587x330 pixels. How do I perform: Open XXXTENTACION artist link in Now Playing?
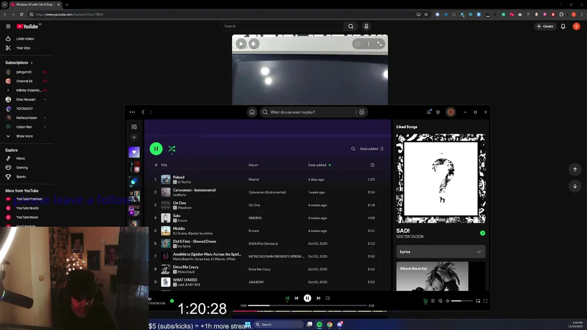tap(410, 236)
